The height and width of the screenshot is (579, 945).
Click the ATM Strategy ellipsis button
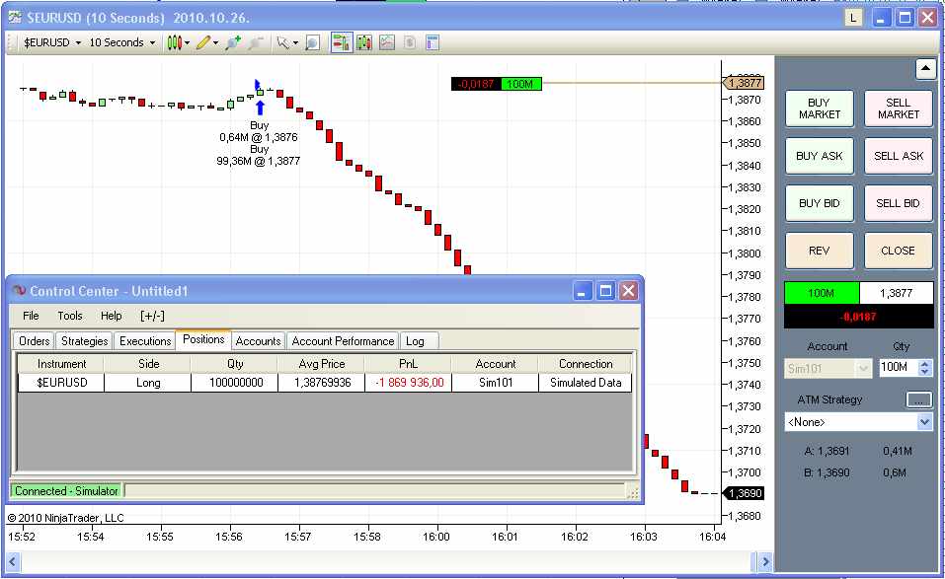[x=919, y=399]
